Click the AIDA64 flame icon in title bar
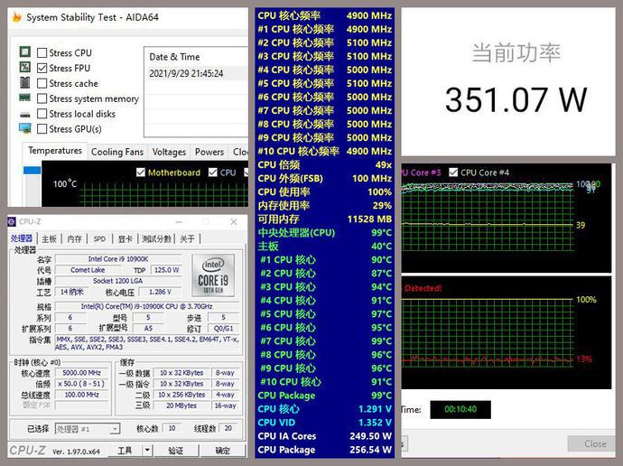Image resolution: width=623 pixels, height=466 pixels. point(16,17)
